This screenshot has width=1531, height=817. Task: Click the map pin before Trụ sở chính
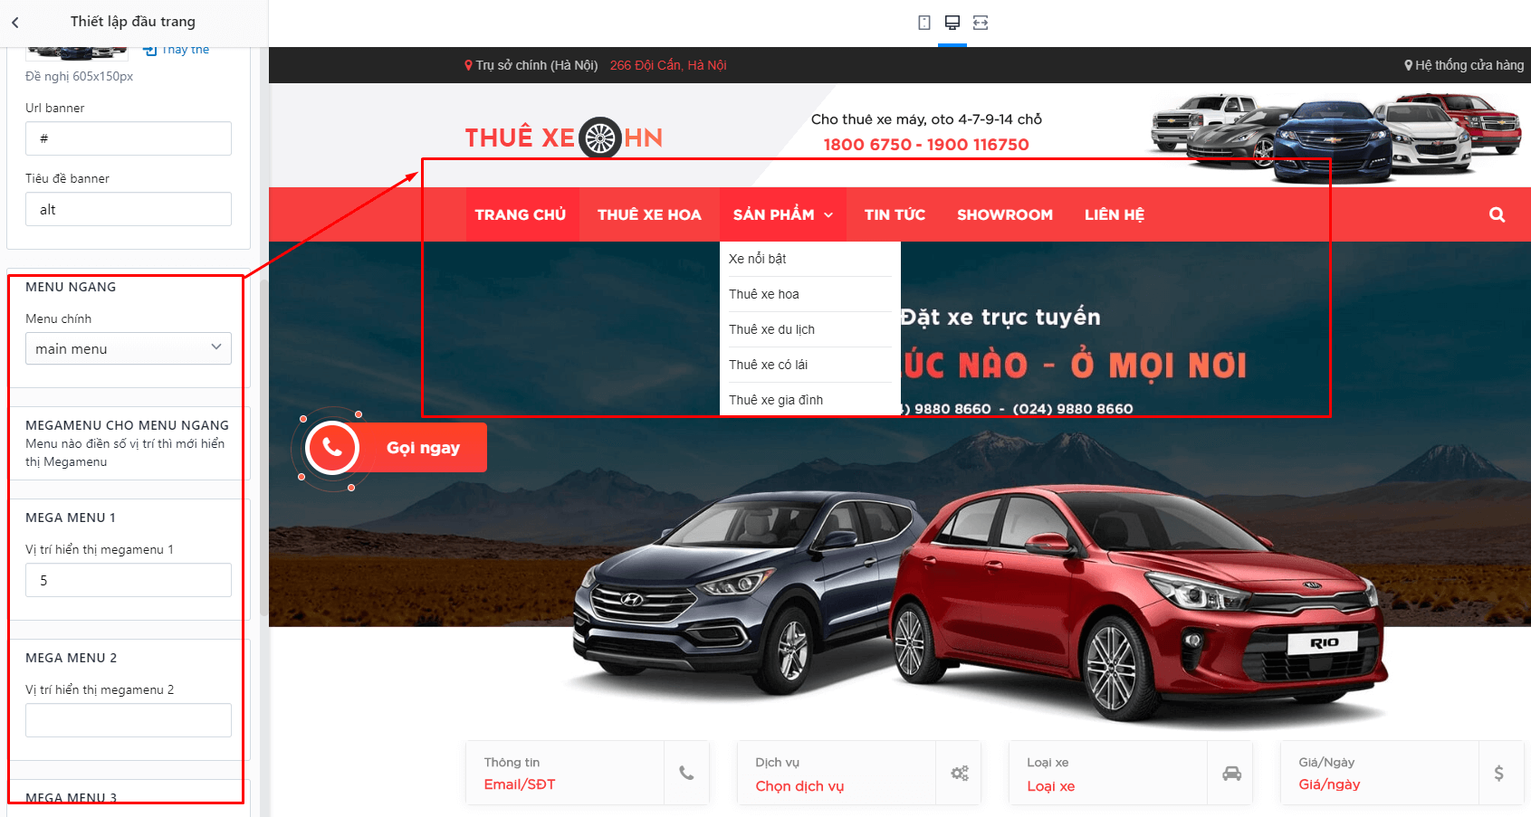(x=468, y=65)
